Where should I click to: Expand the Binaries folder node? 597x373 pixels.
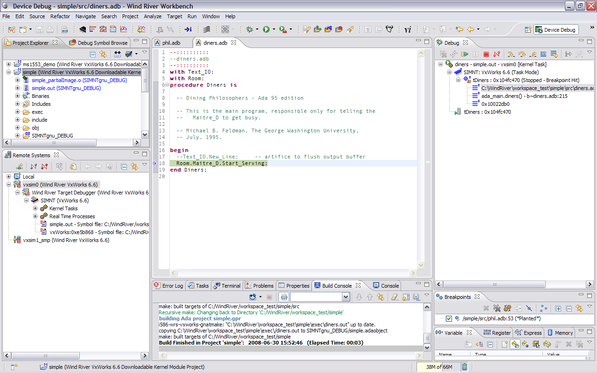(x=17, y=96)
